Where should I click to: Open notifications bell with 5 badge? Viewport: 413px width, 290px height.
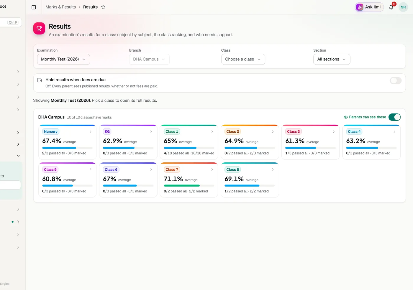391,7
